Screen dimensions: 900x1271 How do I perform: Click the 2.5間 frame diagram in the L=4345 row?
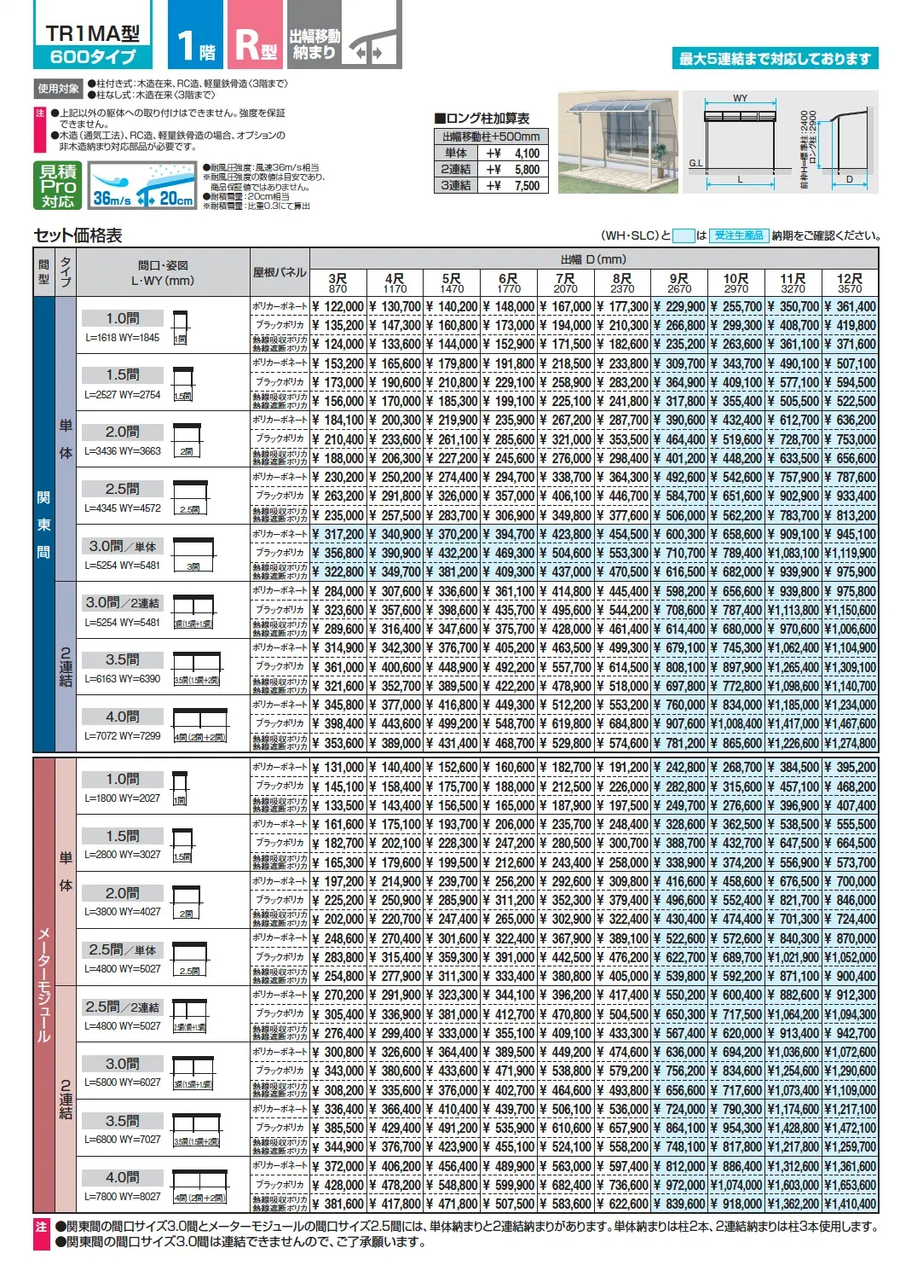(x=190, y=498)
